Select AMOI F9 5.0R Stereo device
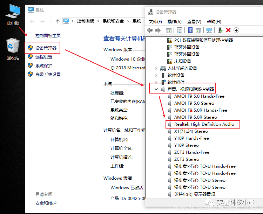The height and width of the screenshot is (214, 263). [196, 117]
